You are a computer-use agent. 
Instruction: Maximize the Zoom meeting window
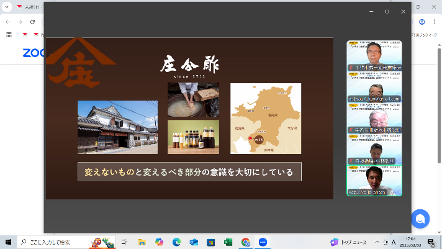387,12
